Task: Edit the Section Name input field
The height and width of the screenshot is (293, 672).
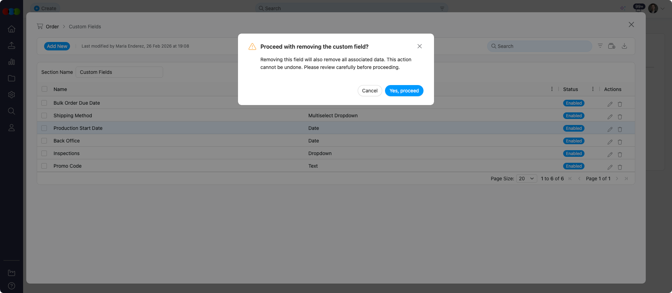Action: pyautogui.click(x=119, y=72)
